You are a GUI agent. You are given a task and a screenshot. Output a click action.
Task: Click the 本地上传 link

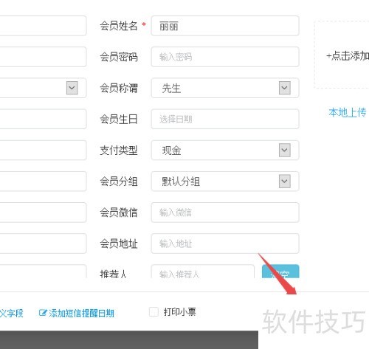[348, 112]
